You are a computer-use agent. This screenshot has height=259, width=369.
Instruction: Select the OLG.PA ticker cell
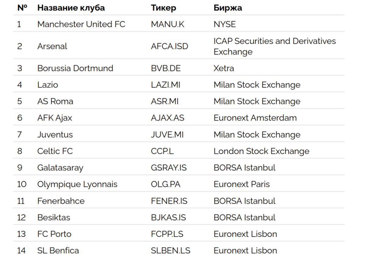pyautogui.click(x=165, y=184)
